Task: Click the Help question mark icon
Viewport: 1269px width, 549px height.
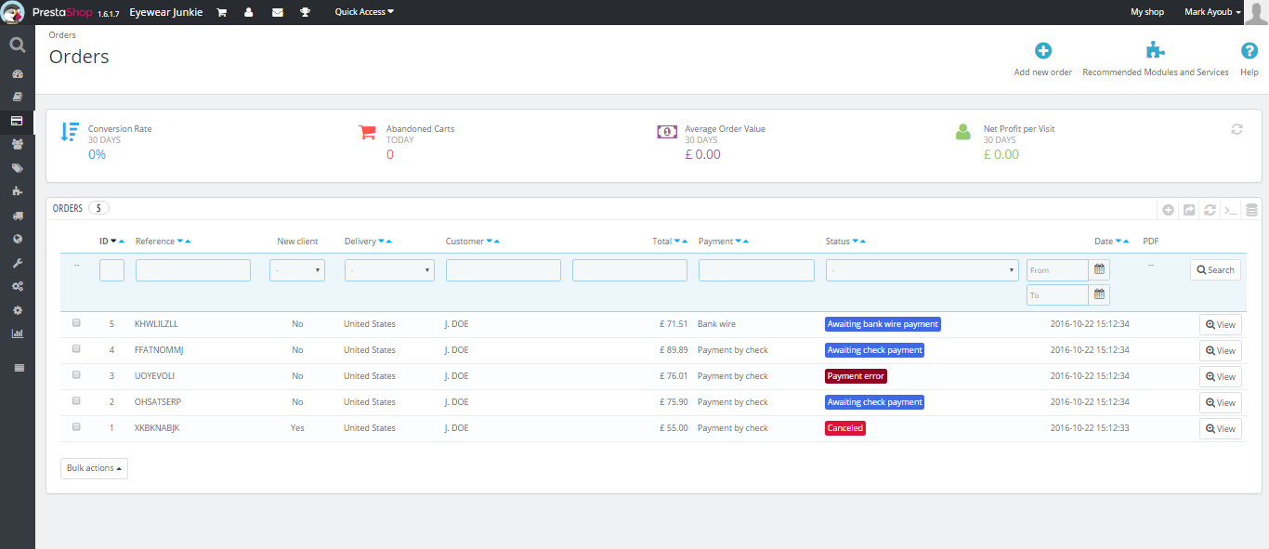Action: [1249, 51]
